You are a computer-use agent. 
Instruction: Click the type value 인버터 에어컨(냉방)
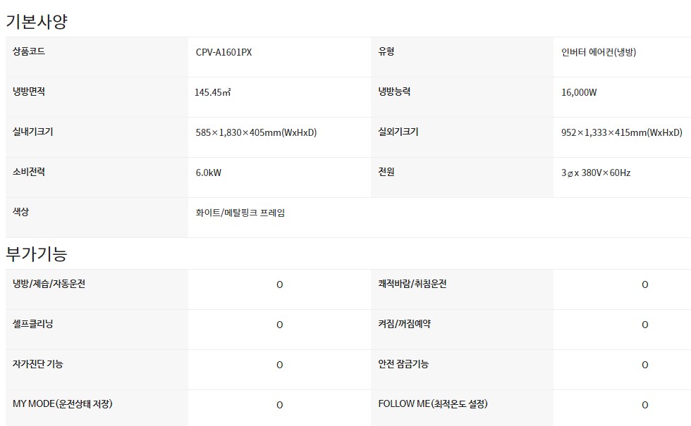click(599, 52)
